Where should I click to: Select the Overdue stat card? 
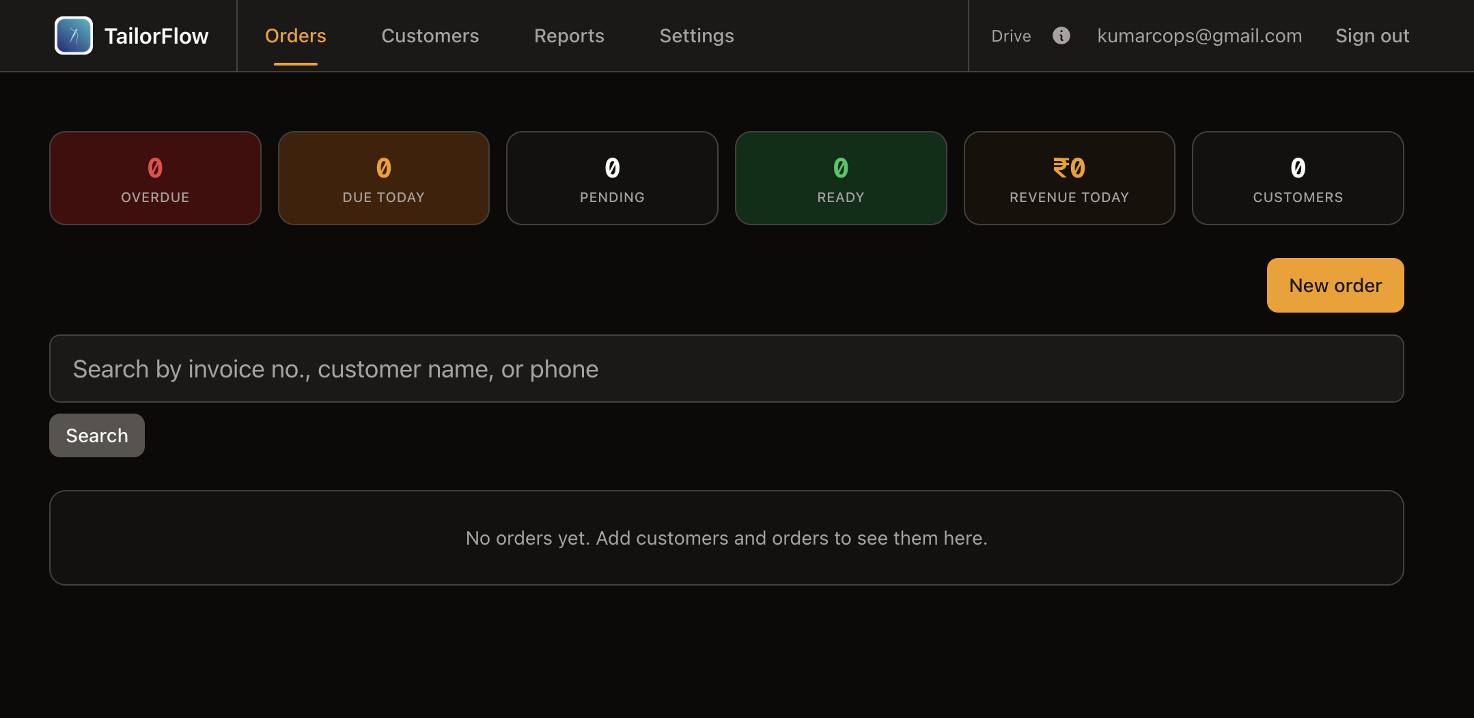[x=155, y=178]
